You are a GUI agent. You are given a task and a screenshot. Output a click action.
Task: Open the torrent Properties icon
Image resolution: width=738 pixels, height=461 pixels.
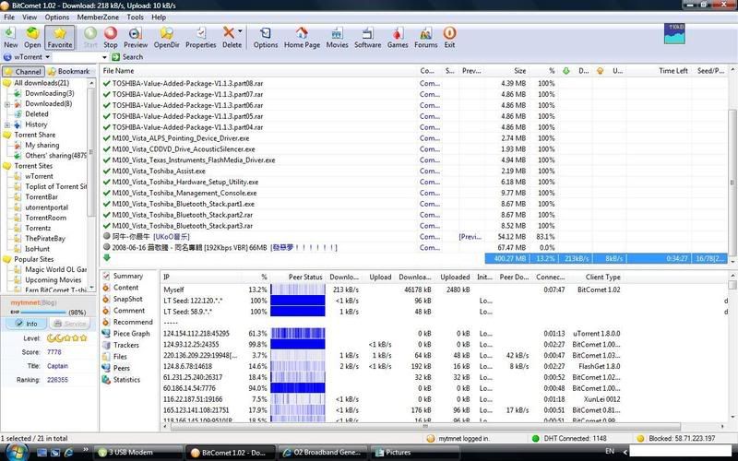pyautogui.click(x=200, y=37)
